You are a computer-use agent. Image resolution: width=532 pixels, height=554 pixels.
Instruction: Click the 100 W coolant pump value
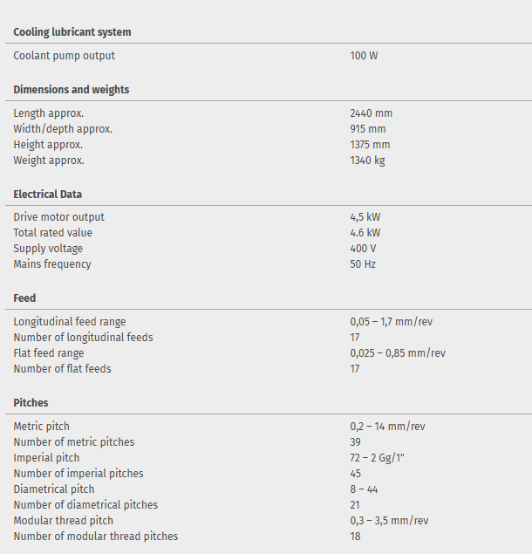364,56
